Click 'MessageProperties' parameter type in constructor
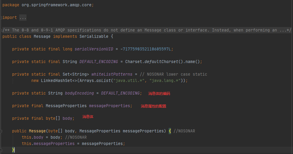Image resolution: width=293 pixels, height=154 pixels. coord(100,131)
